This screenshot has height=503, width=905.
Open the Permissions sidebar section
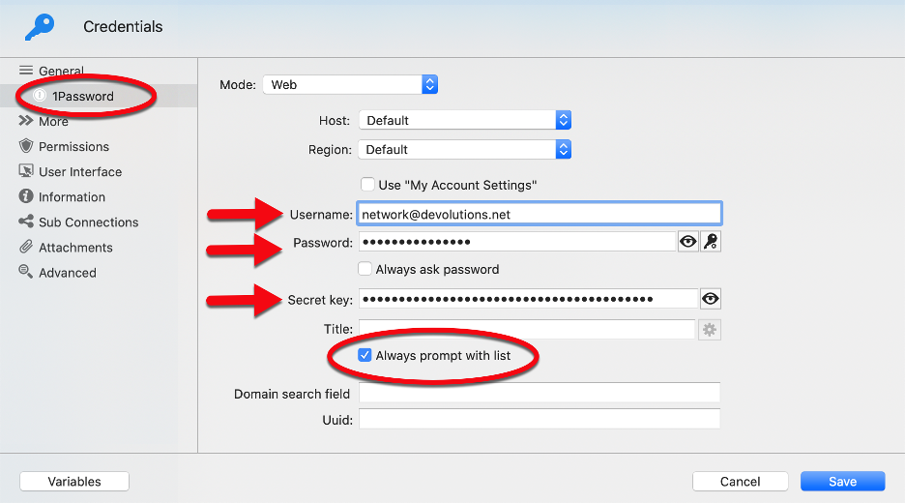click(73, 147)
